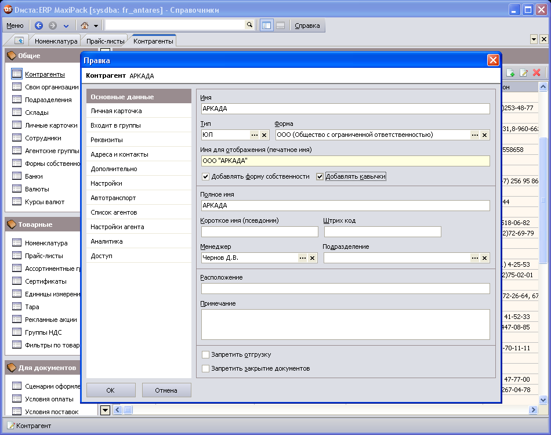This screenshot has width=551, height=435.
Task: Click the edit record pencil icon
Action: (x=524, y=72)
